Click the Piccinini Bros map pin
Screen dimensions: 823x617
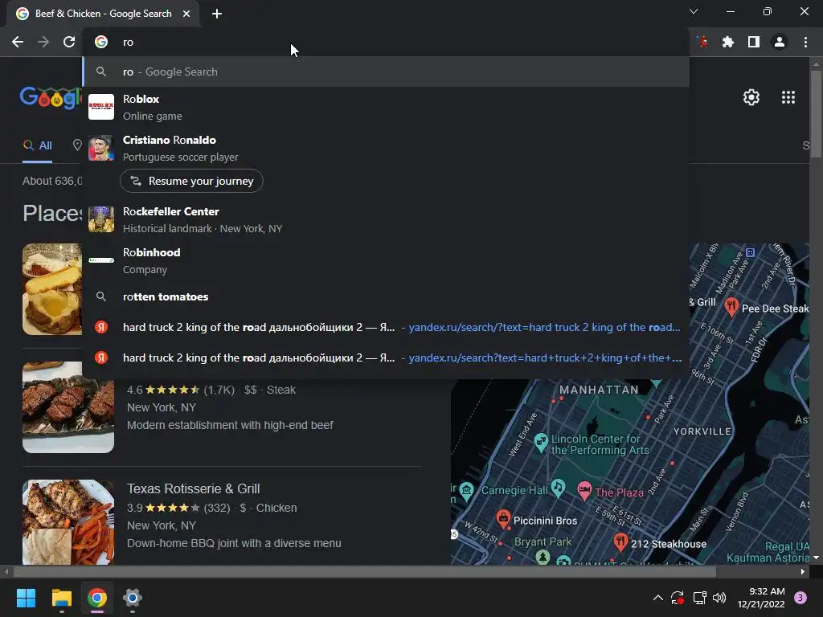(503, 519)
